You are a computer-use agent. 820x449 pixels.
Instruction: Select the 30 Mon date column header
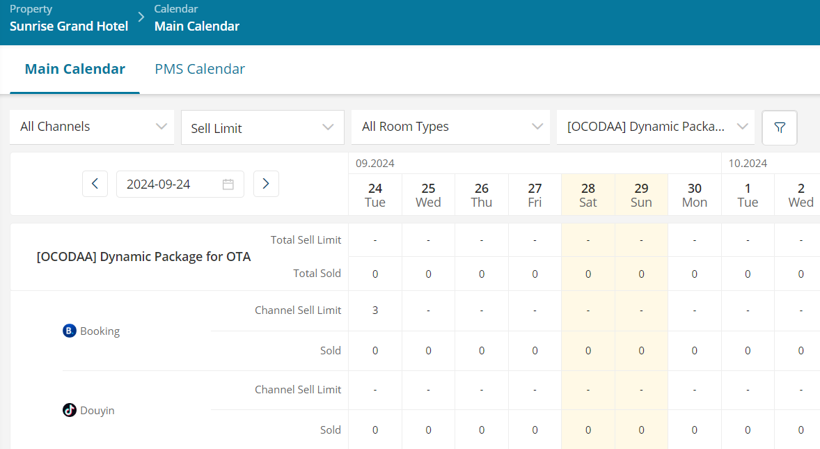pyautogui.click(x=695, y=195)
